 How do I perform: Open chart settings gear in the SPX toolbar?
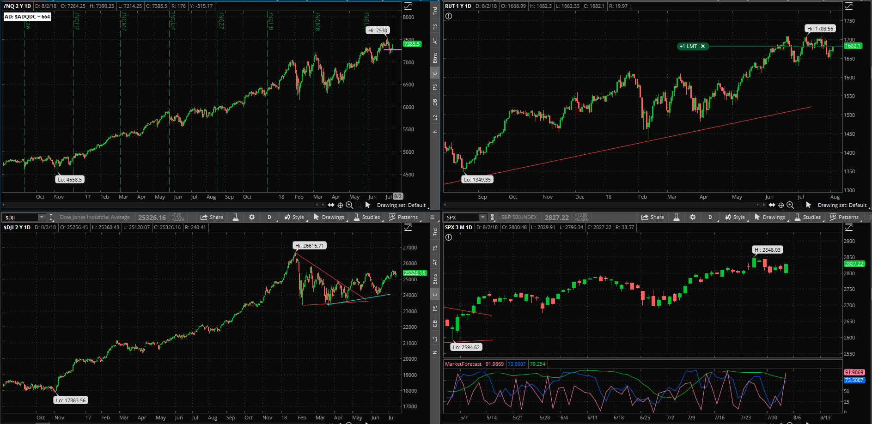pos(693,217)
